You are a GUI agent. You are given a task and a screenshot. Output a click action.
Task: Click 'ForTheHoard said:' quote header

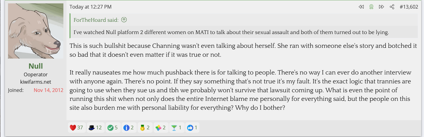click(96, 20)
